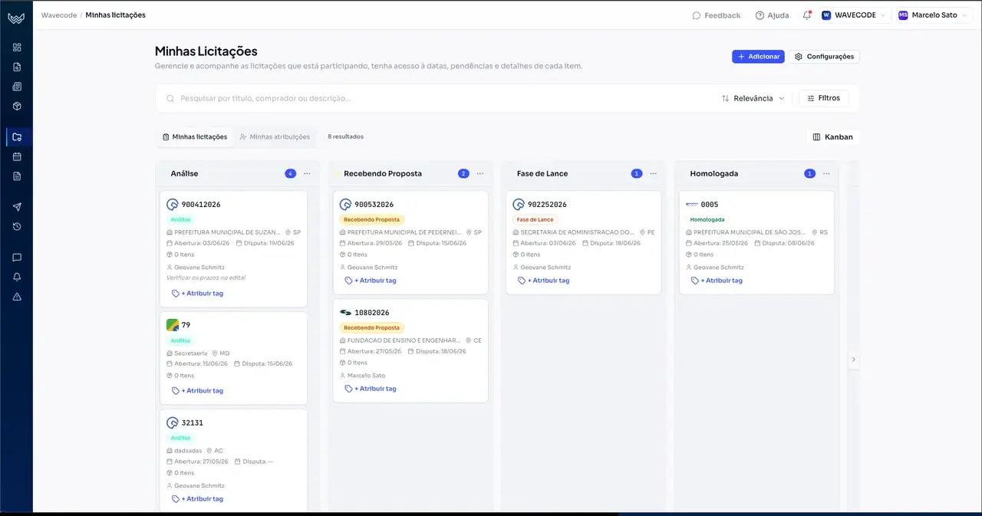This screenshot has height=516, width=982.
Task: Click the 8 resultados label
Action: (x=345, y=137)
